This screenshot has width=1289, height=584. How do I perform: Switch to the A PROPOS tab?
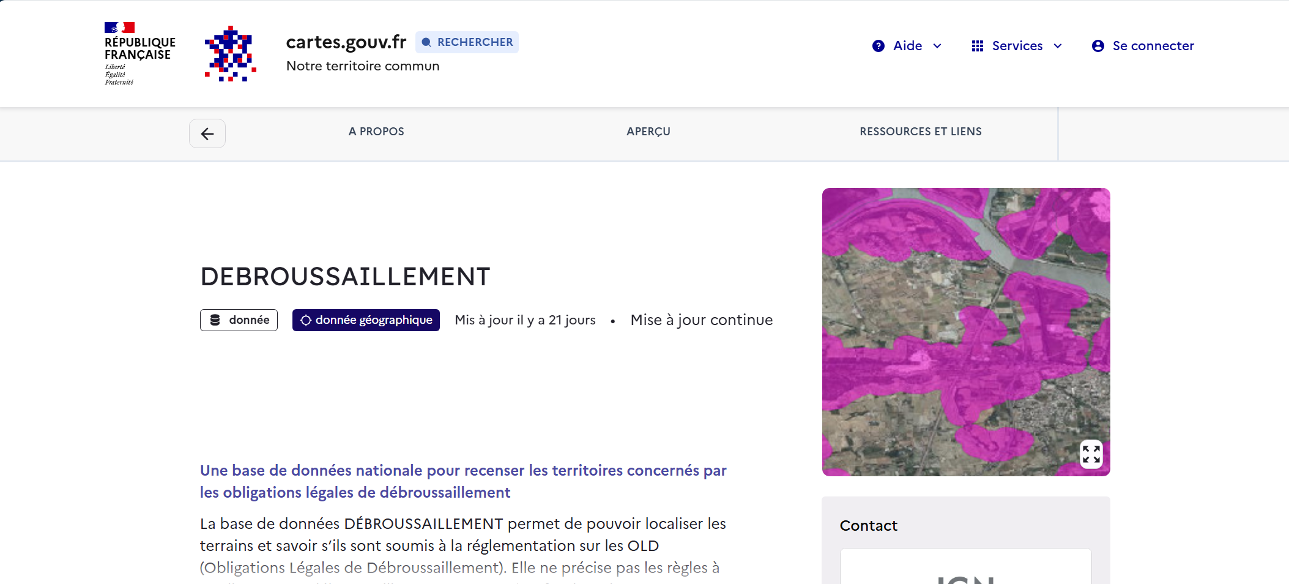click(376, 132)
